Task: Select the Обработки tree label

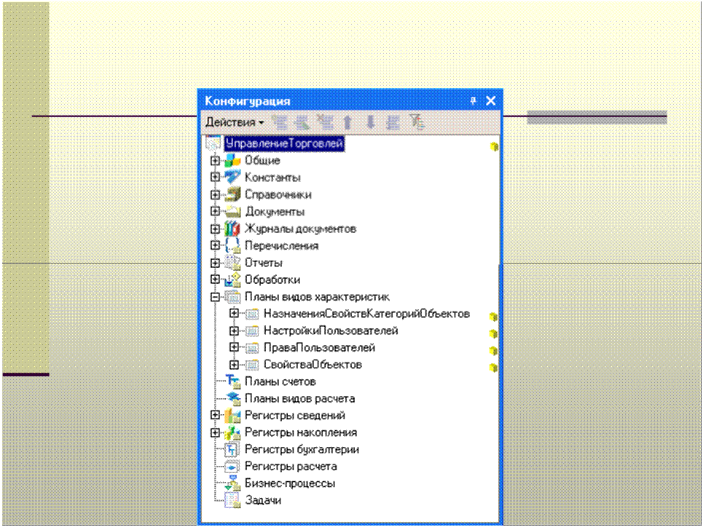Action: coord(272,280)
